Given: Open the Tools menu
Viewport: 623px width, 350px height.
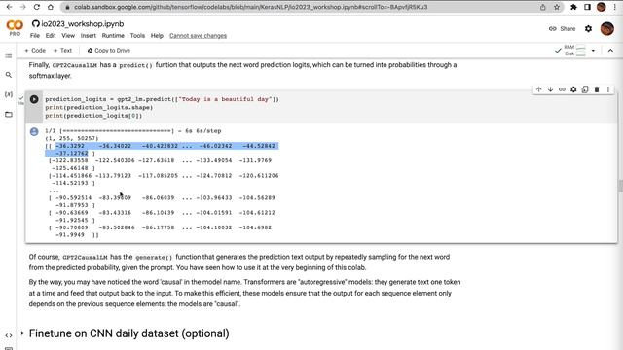Looking at the screenshot, I should 137,36.
